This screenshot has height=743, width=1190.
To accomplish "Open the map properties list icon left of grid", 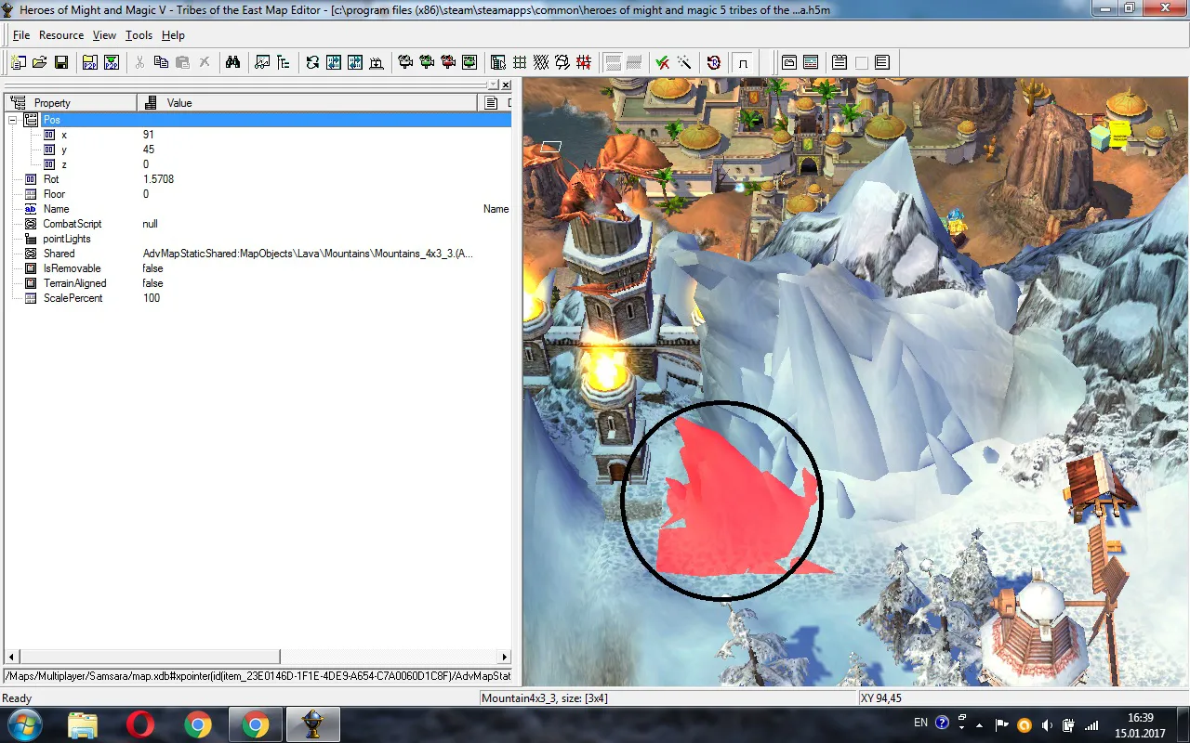I will [x=498, y=62].
